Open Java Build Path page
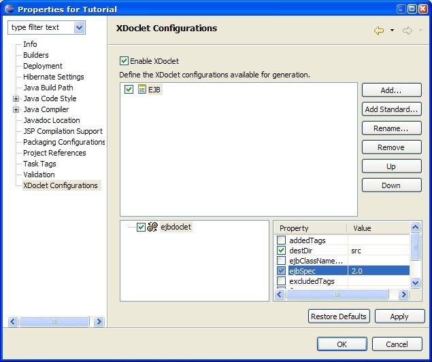 (x=48, y=88)
